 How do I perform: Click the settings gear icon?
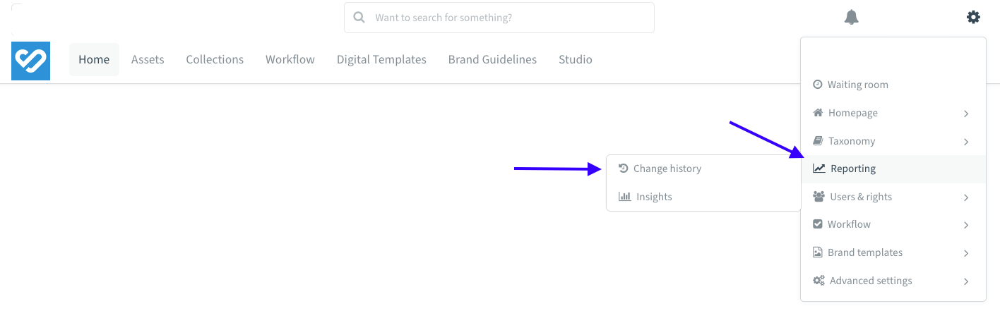973,17
